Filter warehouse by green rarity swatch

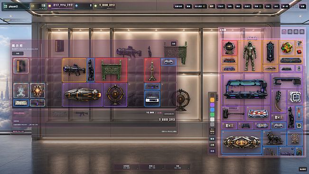pyautogui.click(x=212, y=115)
